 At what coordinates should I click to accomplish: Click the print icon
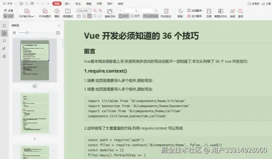(32, 4)
